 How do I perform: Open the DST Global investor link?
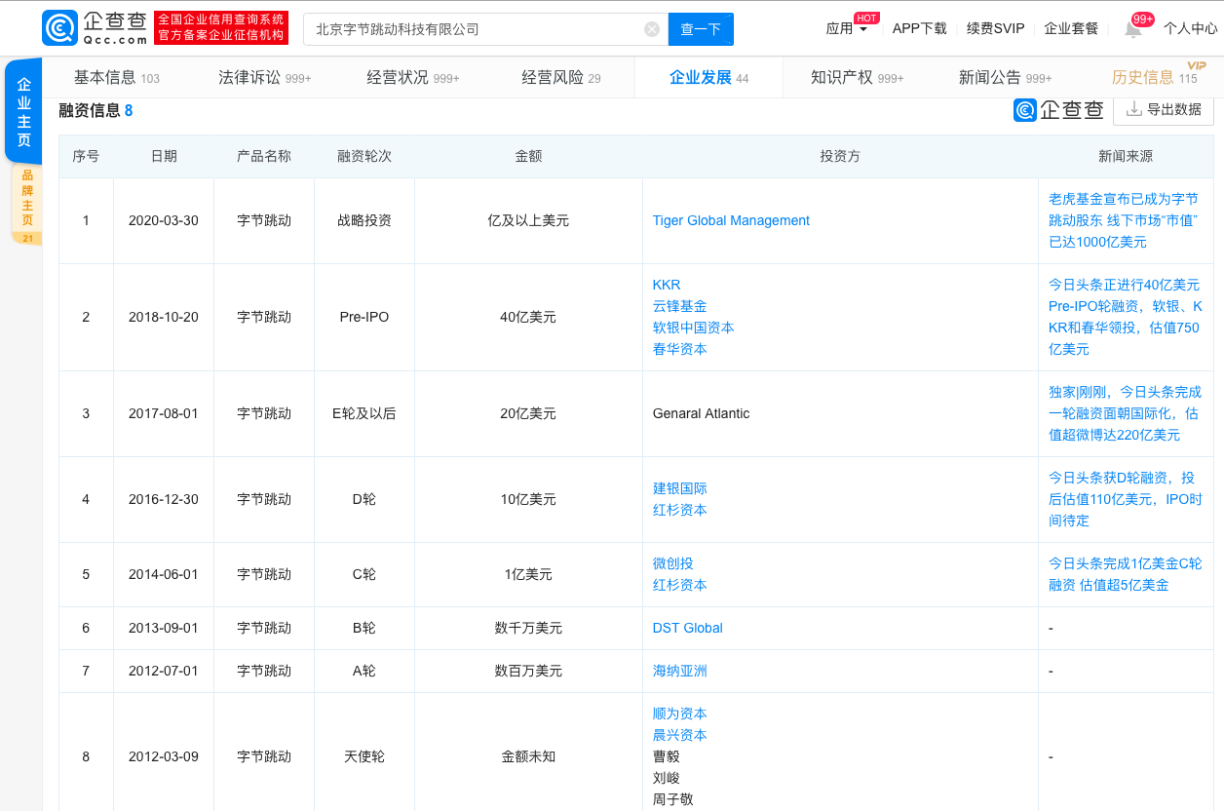point(687,628)
